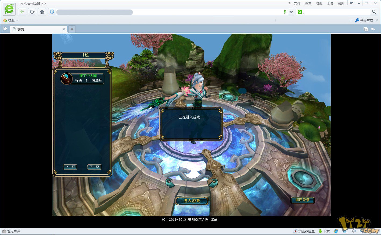Click the 360 browser logo icon
Screen dimensions: 381x235
click(x=9, y=9)
